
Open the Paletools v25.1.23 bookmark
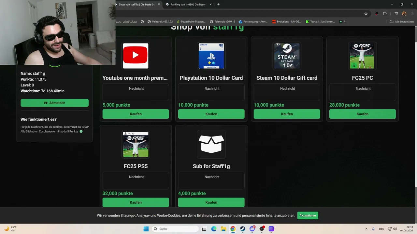160,22
